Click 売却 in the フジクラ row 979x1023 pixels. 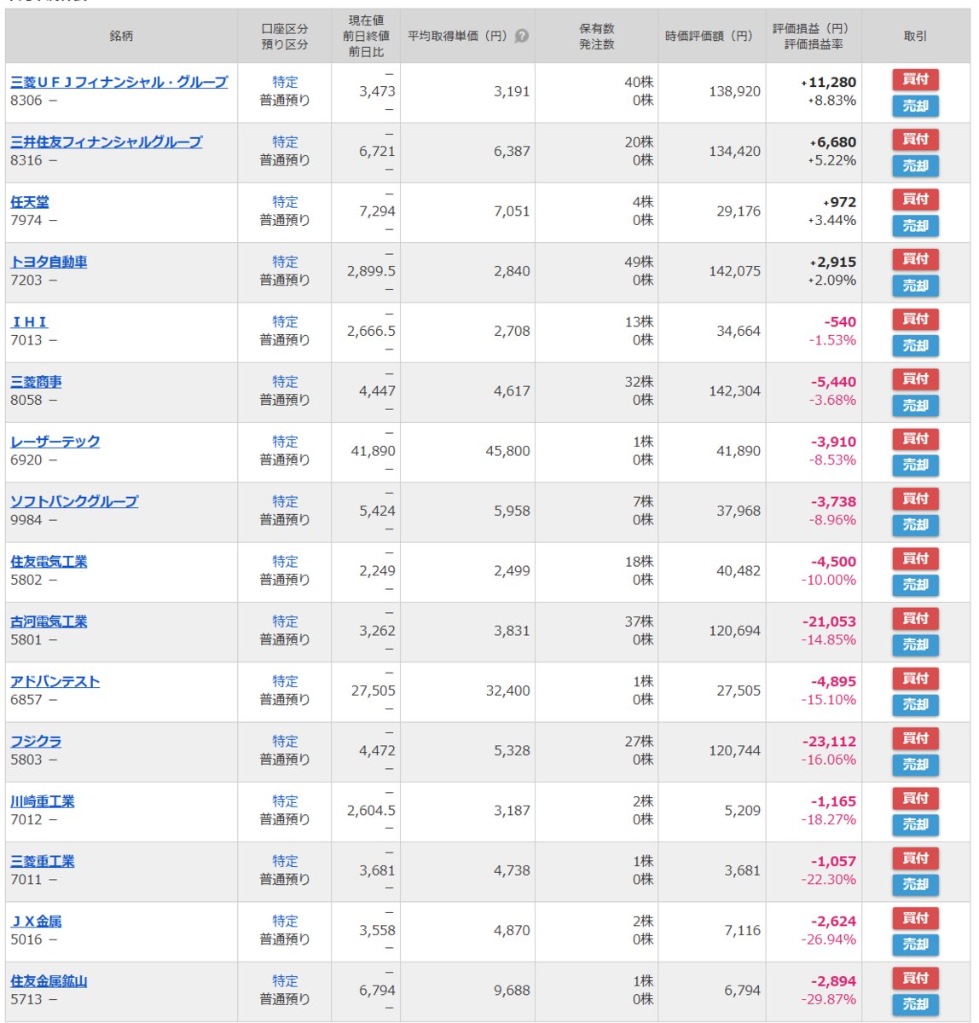916,765
